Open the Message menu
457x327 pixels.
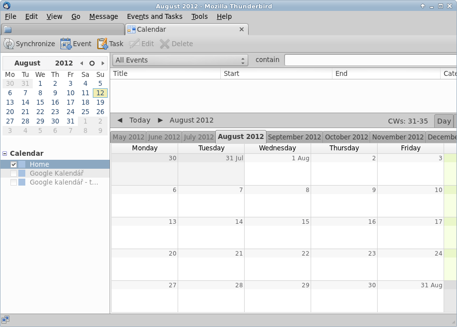click(x=104, y=16)
